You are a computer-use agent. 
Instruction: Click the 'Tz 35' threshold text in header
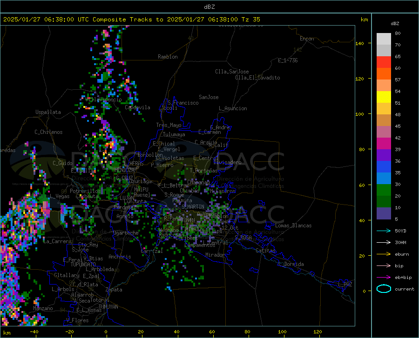tap(250, 20)
